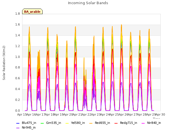Click the purple Nir945_in legend swatch
Screen dimensions: 177x133
(18, 128)
